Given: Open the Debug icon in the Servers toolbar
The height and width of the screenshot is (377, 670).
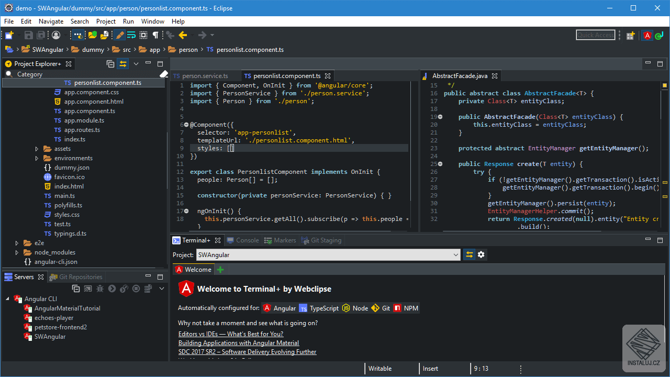Looking at the screenshot, I should [x=100, y=289].
